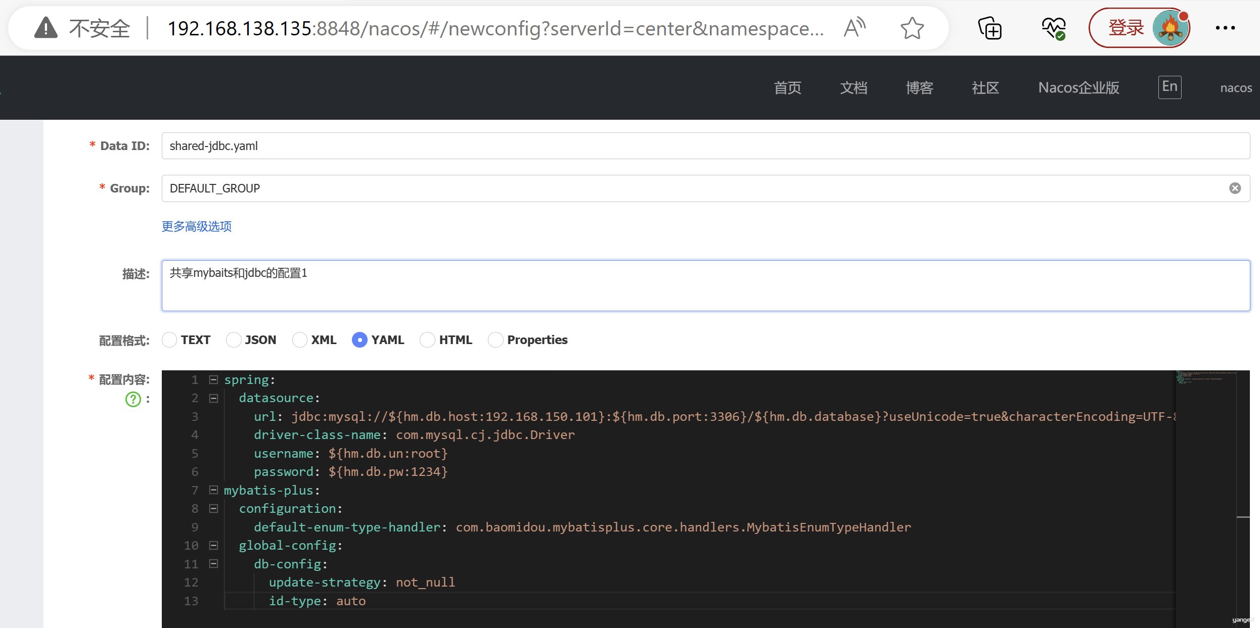The image size is (1260, 628).
Task: Collapse the global-config block at line 10
Action: point(213,546)
